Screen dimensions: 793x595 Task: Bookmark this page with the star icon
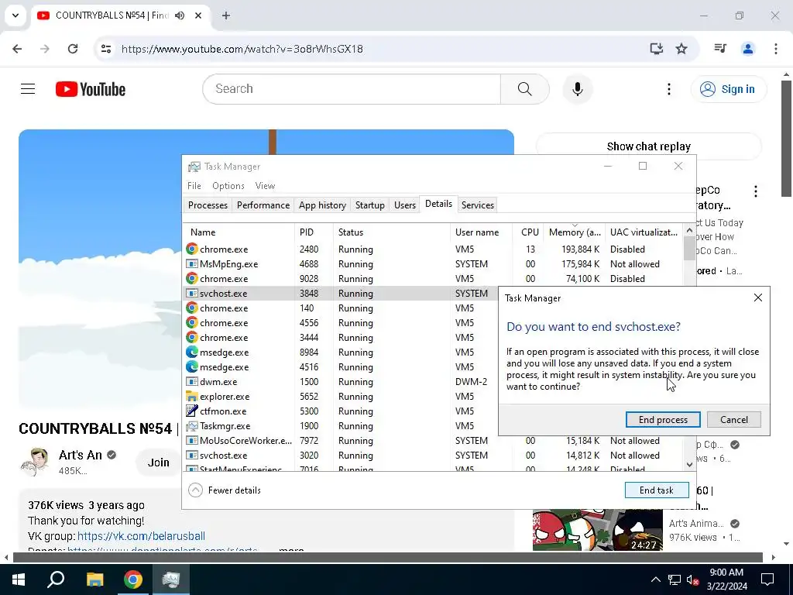point(681,49)
